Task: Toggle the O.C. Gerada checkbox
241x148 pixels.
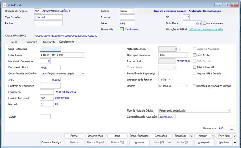Action: pos(195,61)
